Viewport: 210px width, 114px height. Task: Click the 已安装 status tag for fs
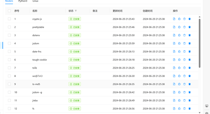point(75,109)
